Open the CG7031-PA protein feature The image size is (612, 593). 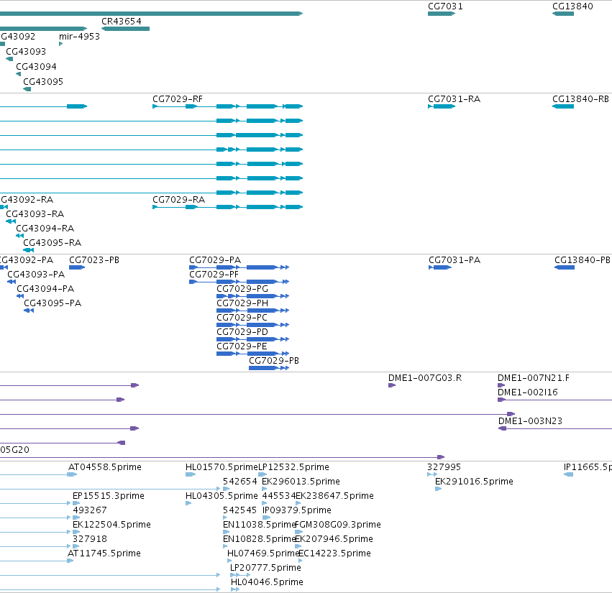pos(440,267)
